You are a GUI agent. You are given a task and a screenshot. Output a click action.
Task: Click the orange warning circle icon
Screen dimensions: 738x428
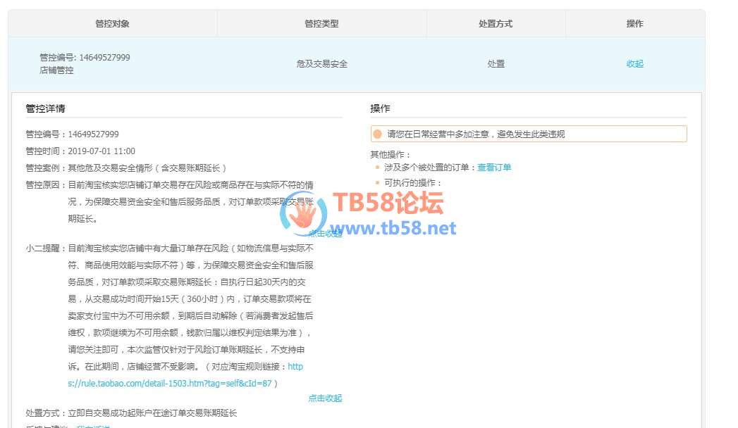(x=377, y=134)
